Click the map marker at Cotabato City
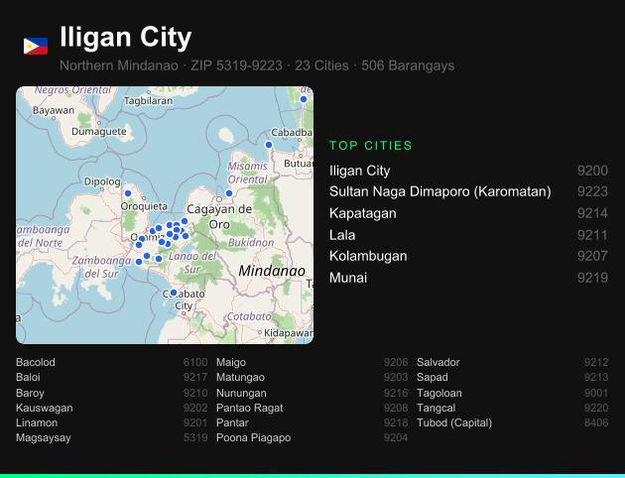Image resolution: width=625 pixels, height=478 pixels. coord(174,293)
